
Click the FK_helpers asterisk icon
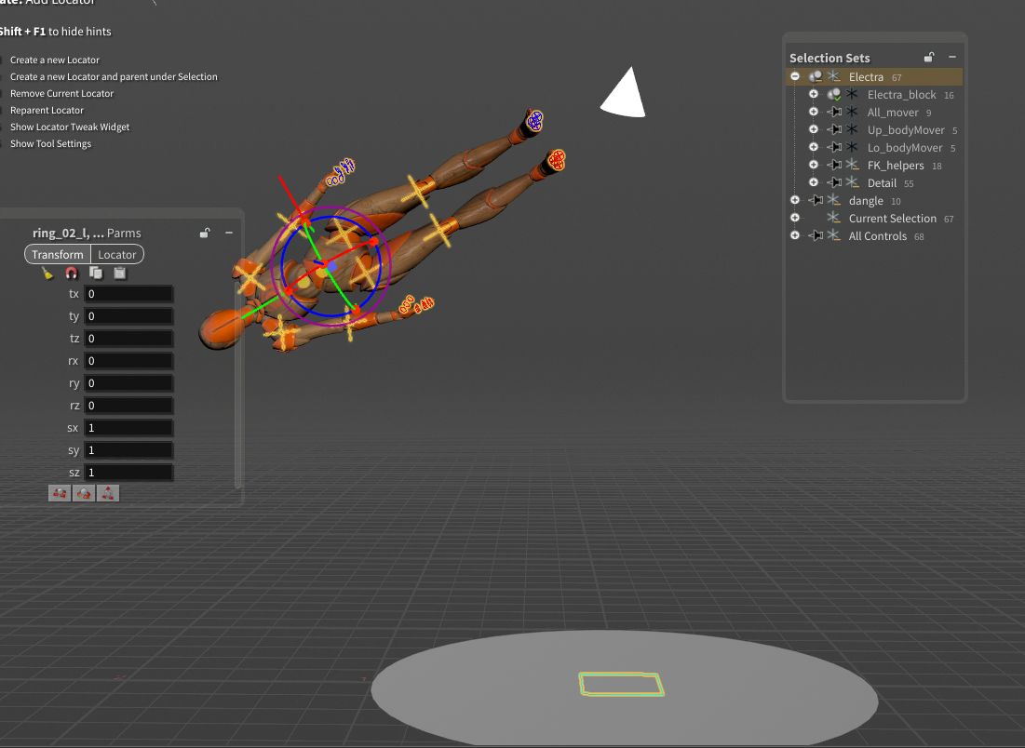coord(852,165)
